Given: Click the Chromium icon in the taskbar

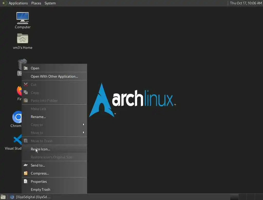Looking at the screenshot, I should [x=12, y=197].
